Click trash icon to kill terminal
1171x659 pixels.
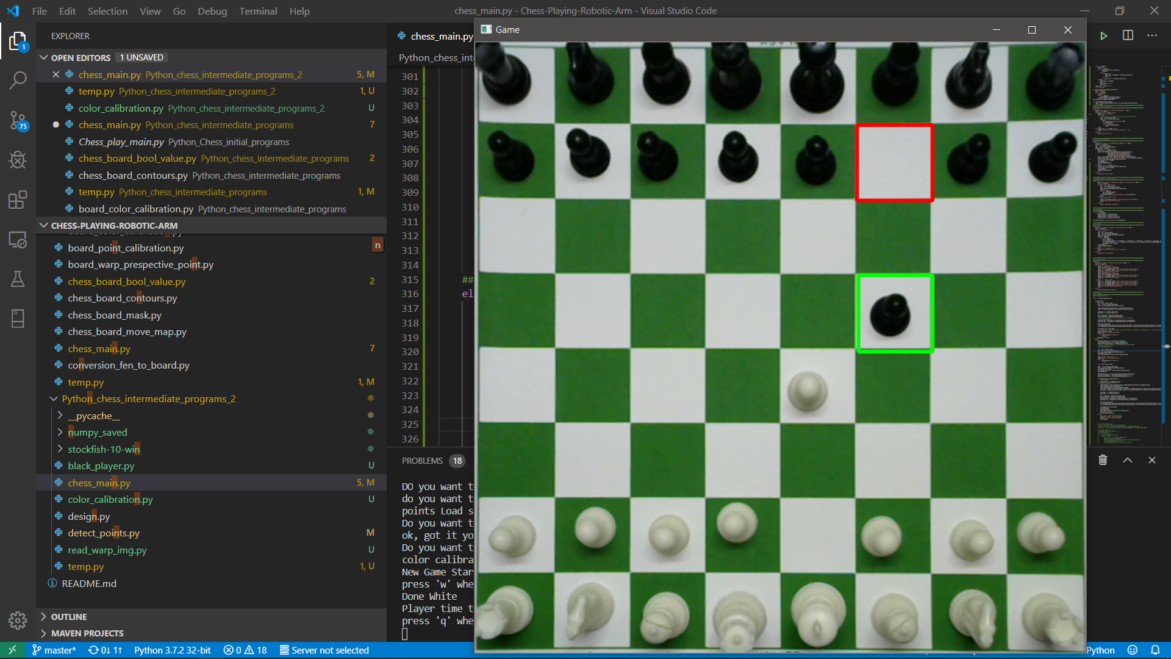coord(1103,460)
